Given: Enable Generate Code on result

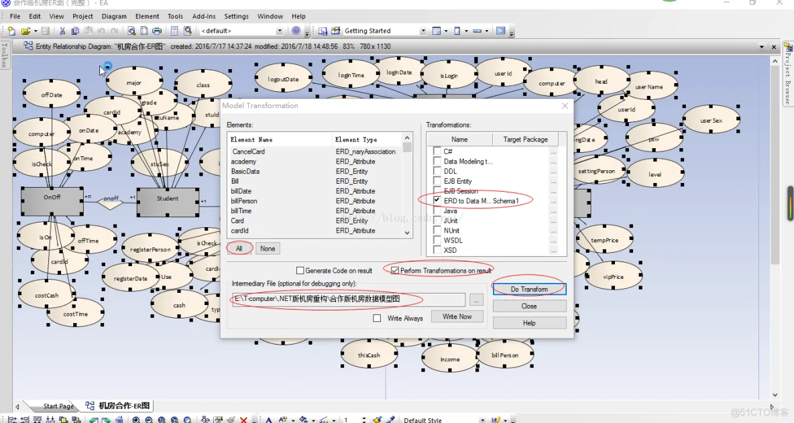Looking at the screenshot, I should click(x=300, y=271).
